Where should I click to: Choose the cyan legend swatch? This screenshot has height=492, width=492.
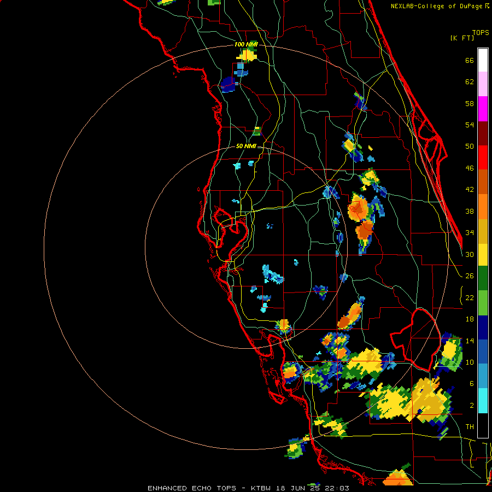click(483, 401)
